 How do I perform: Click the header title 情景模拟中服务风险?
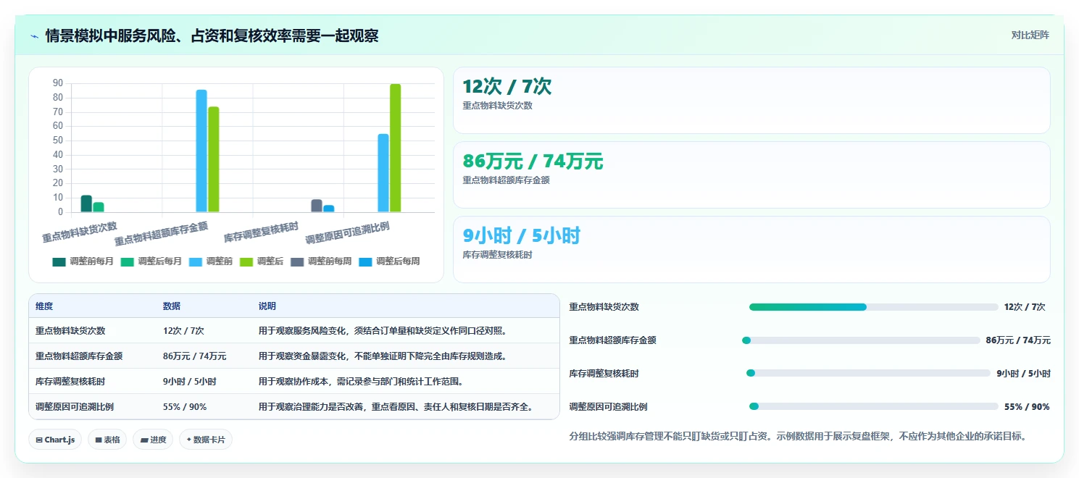click(212, 36)
